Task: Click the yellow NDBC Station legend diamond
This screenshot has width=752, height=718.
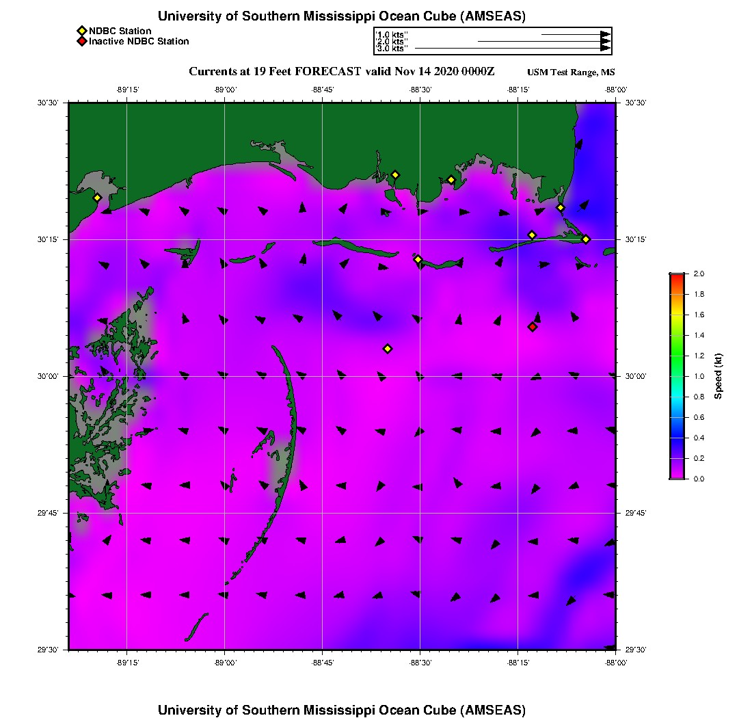Action: point(81,31)
